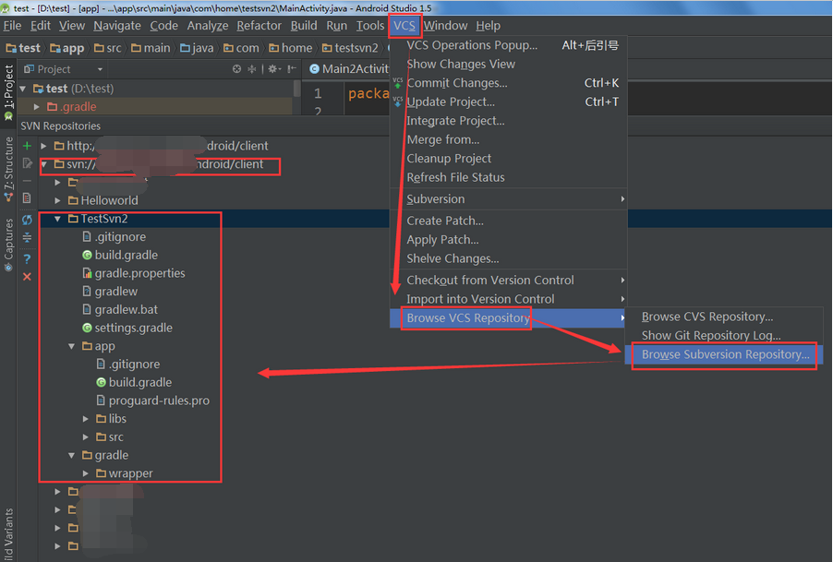Expand the Helloworld repository node
The height and width of the screenshot is (562, 833).
point(56,200)
